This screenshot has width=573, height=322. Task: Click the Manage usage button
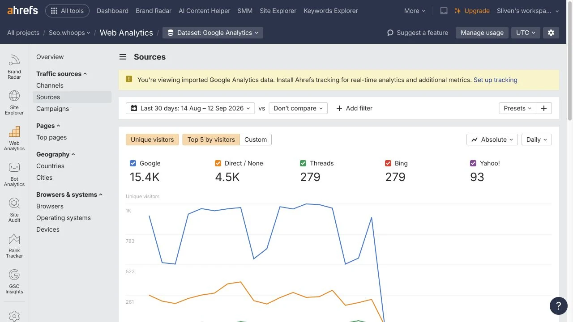click(482, 33)
